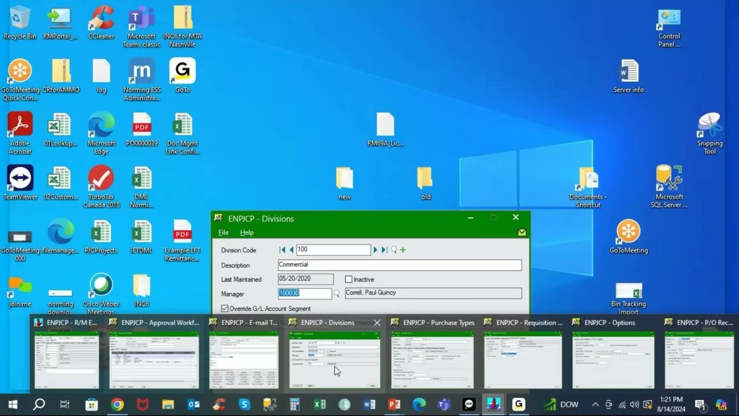Viewport: 739px width, 416px height.
Task: Open Snipping Tool desktop shortcut
Action: click(710, 133)
